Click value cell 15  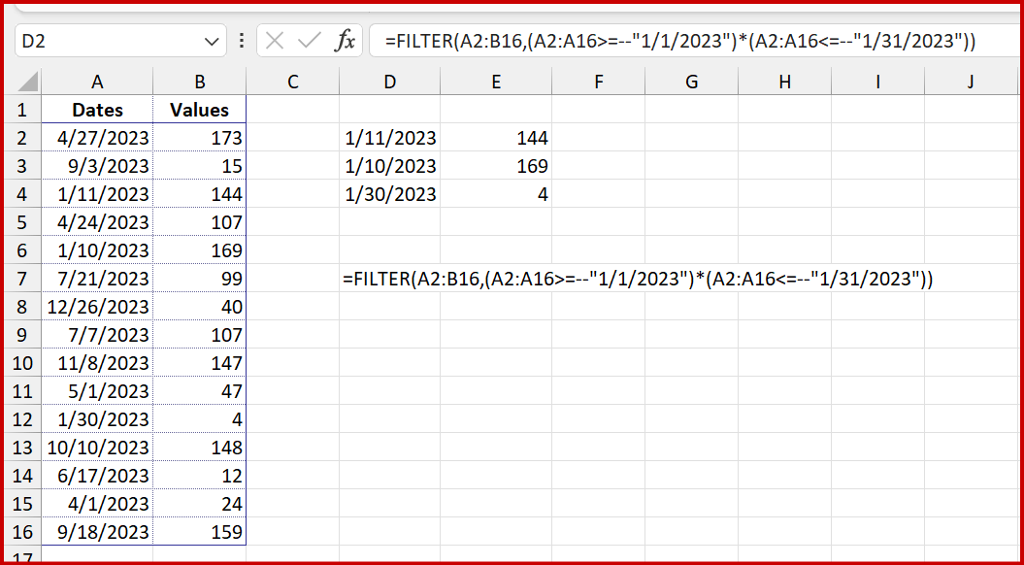[x=200, y=166]
